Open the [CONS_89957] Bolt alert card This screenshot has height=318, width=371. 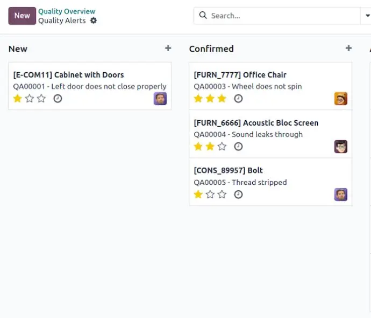[270, 182]
